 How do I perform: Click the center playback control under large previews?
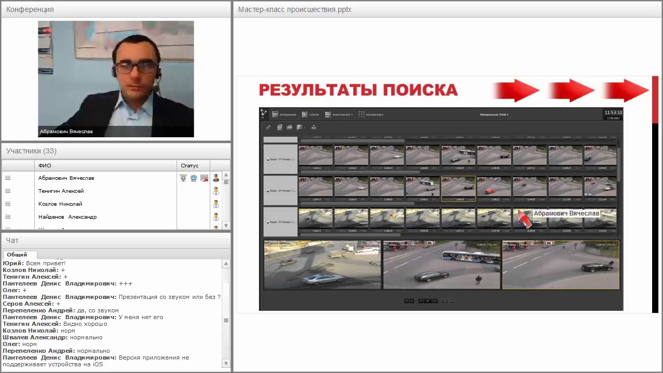428,300
